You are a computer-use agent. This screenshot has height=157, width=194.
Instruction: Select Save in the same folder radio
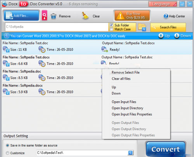[x=7, y=145]
